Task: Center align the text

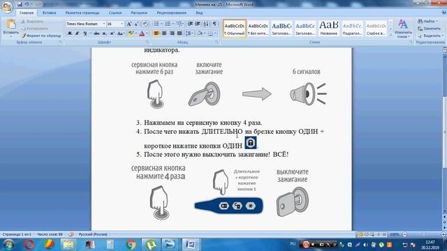Action: (x=164, y=33)
